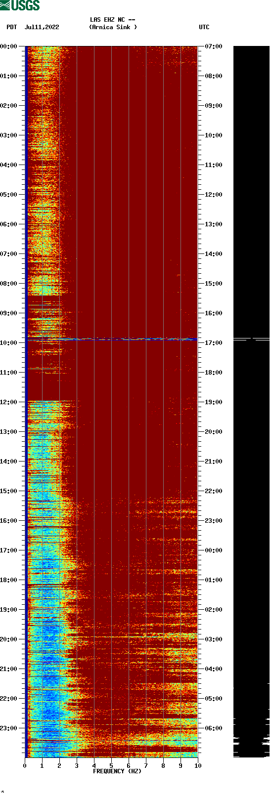Click the frequency axis value 10
The width and height of the screenshot is (273, 797).
click(x=198, y=766)
